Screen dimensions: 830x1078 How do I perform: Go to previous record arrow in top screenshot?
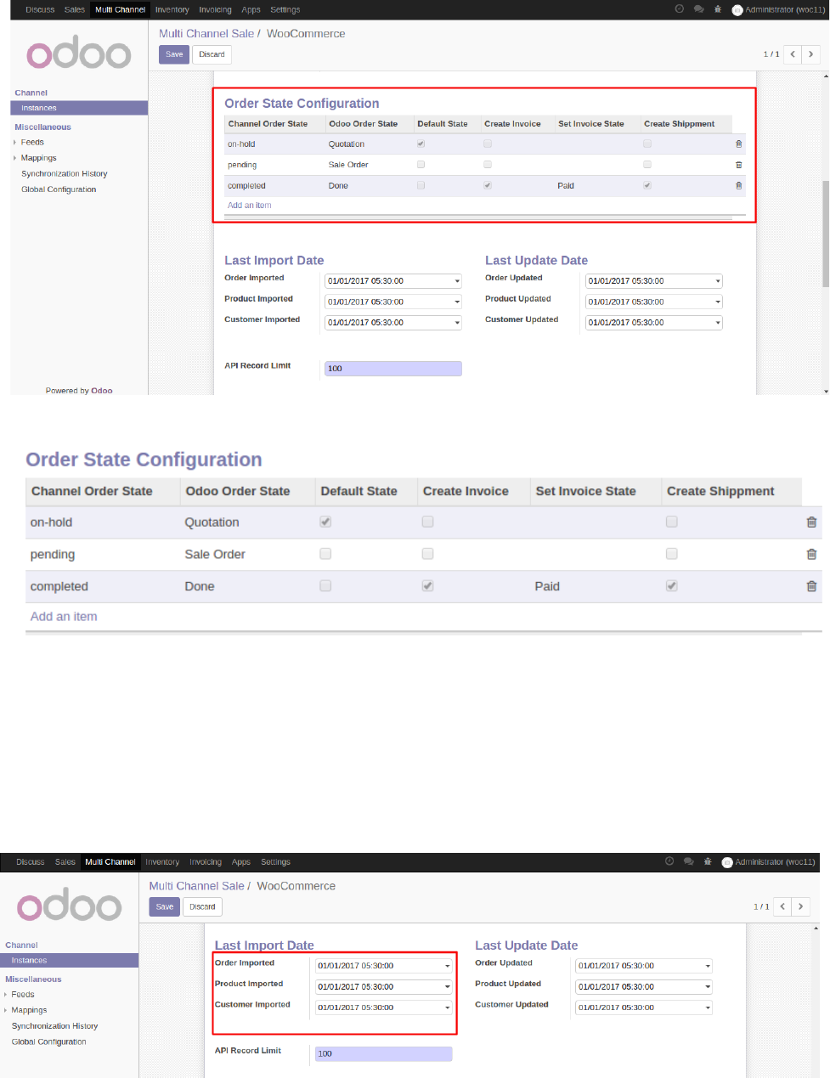(x=792, y=54)
